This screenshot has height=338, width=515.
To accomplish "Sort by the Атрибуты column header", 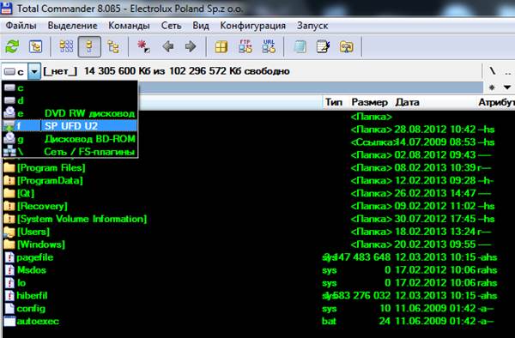I will (496, 102).
